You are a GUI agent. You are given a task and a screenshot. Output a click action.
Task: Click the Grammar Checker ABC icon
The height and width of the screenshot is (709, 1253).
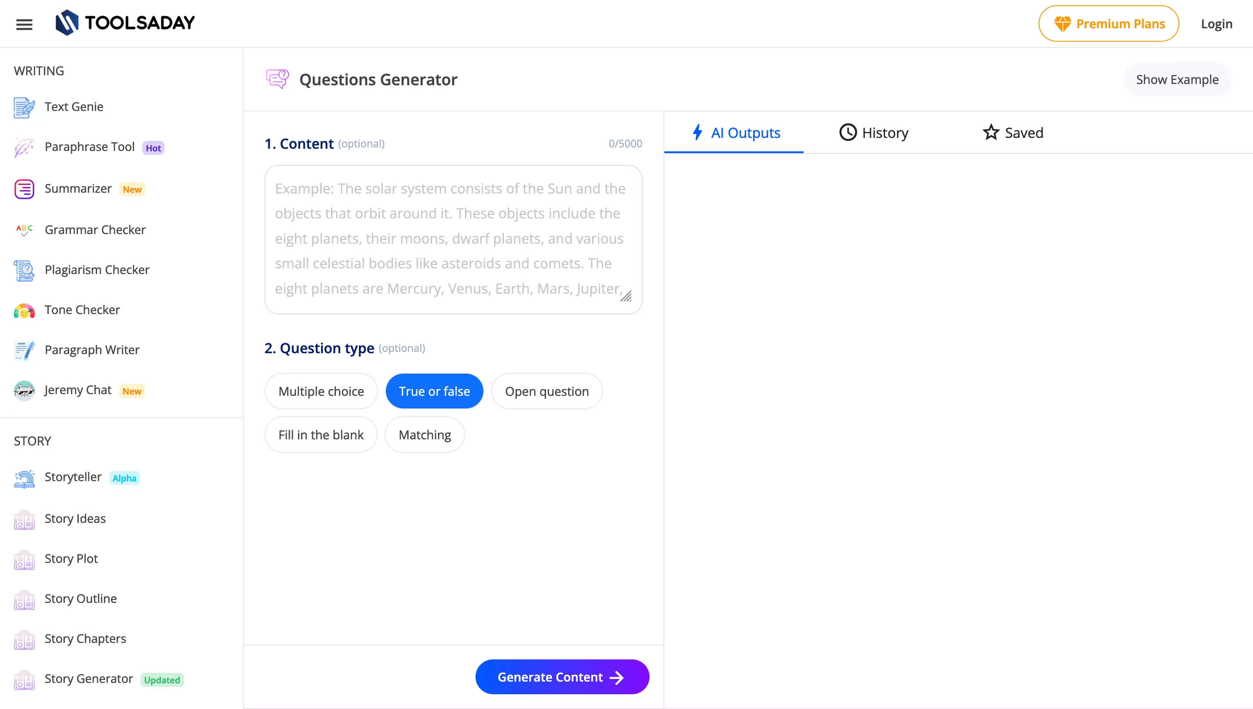pos(24,230)
